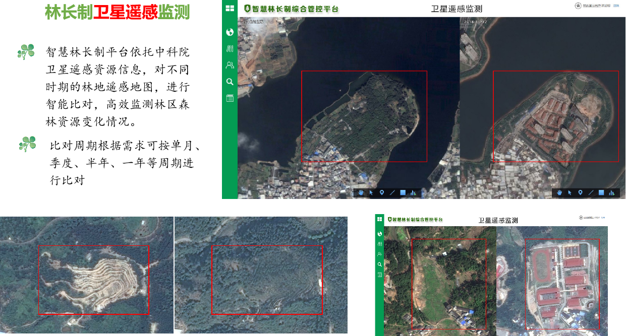Click the search magnifier in the small bottom-right panel sidebar
626x336 pixels.
tap(380, 264)
